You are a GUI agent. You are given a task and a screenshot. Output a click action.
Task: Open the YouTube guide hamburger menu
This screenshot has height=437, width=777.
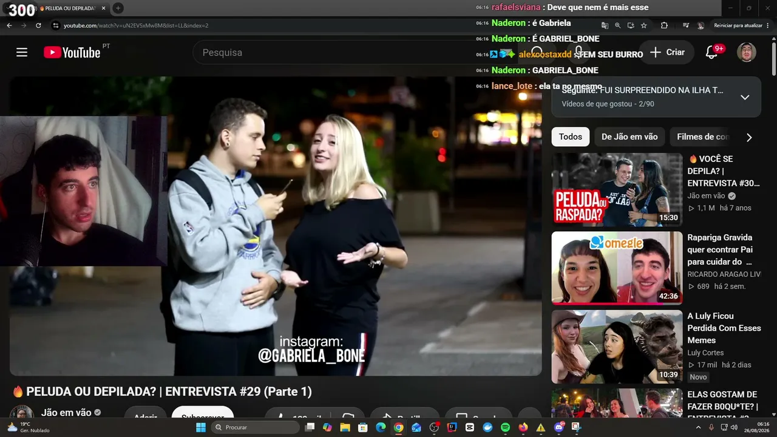22,52
